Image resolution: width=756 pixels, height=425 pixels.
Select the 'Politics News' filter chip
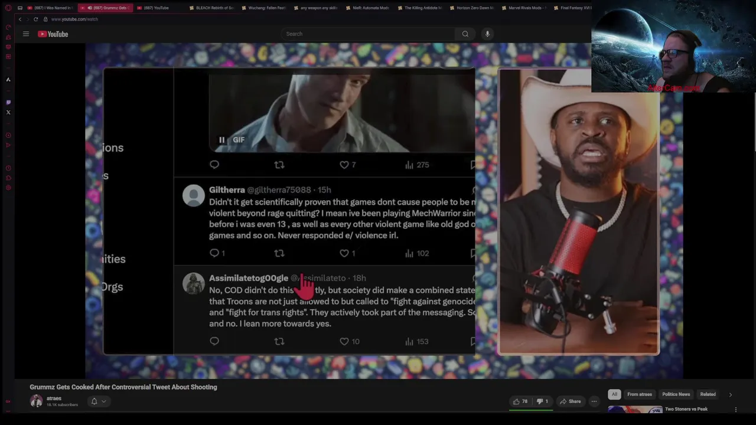coord(676,394)
